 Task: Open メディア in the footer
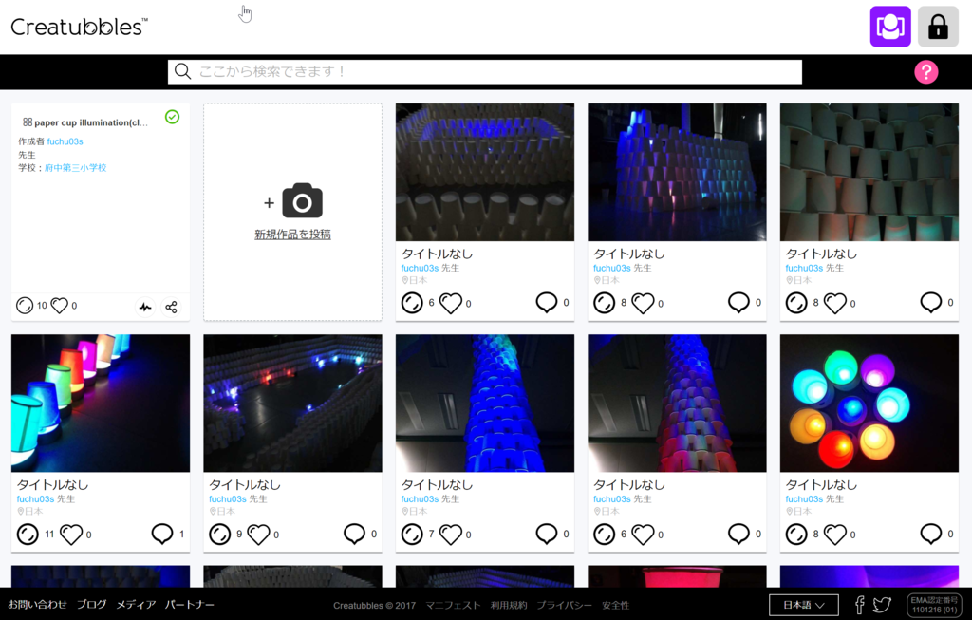[x=136, y=605]
